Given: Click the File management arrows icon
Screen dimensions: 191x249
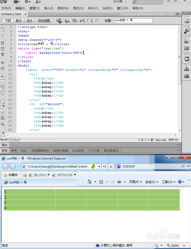Looking at the screenshot, I should click(x=75, y=21).
